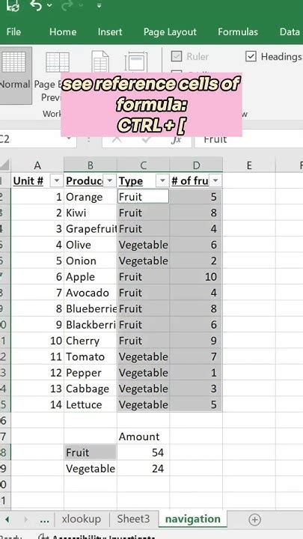This screenshot has height=539, width=303.
Task: Click the Undo arrow icon
Action: (x=37, y=5)
